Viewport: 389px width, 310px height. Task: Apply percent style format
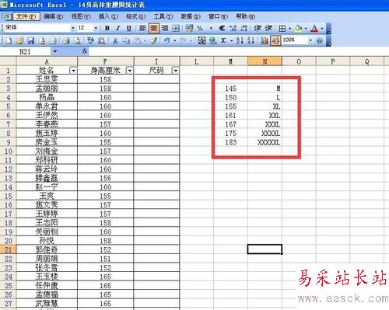pyautogui.click(x=200, y=28)
